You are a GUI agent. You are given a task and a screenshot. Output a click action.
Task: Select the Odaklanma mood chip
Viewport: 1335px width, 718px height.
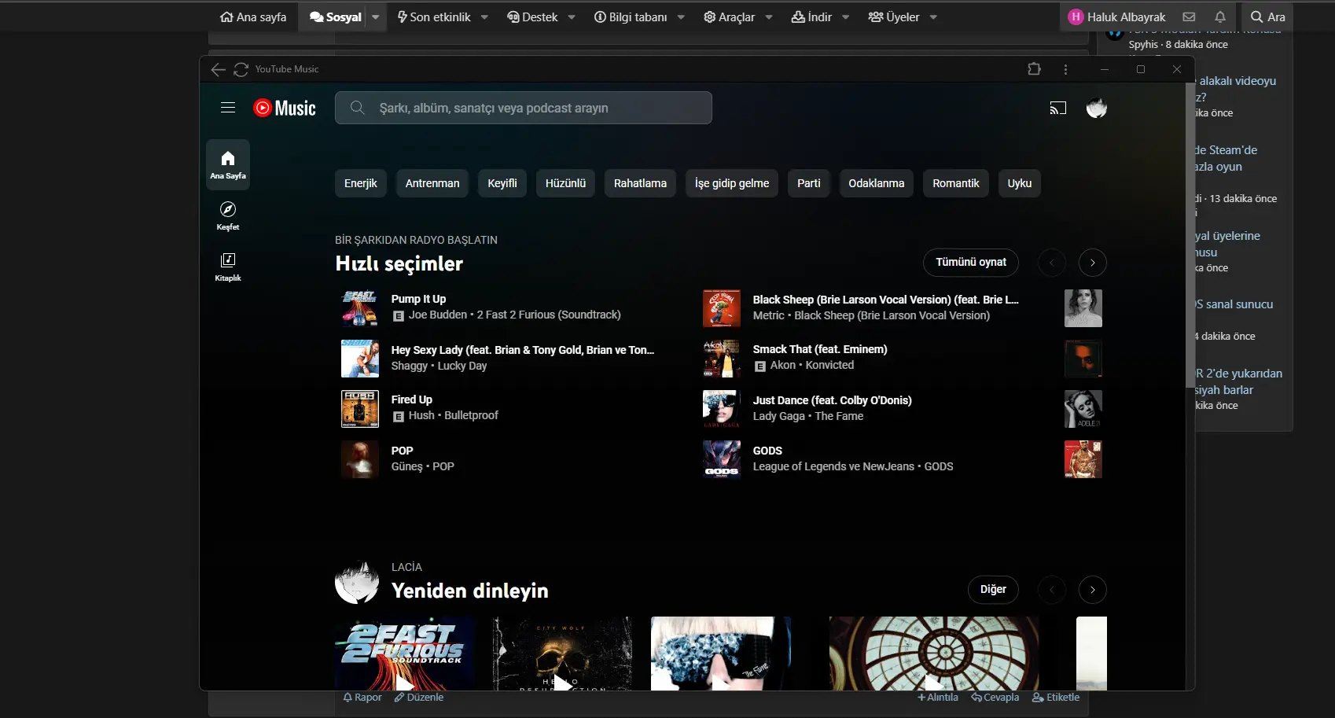pyautogui.click(x=877, y=183)
